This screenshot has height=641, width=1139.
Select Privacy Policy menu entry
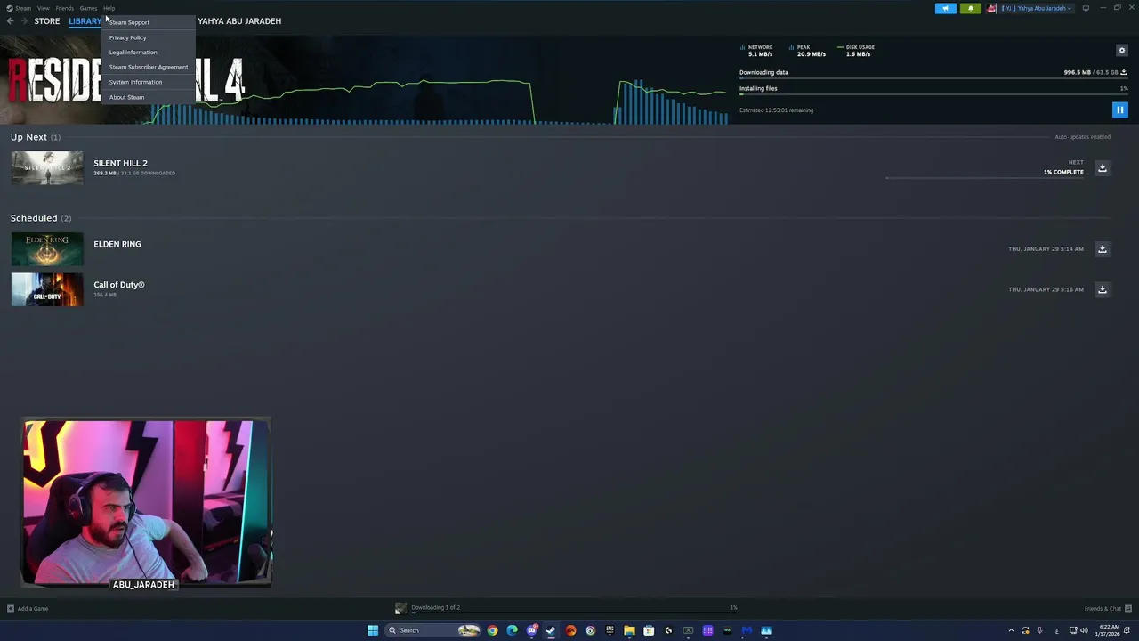coord(148,37)
